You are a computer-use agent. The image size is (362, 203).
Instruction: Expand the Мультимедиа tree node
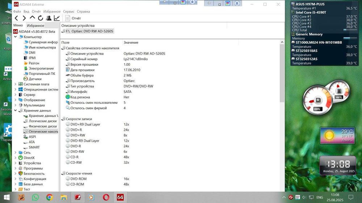click(16, 105)
